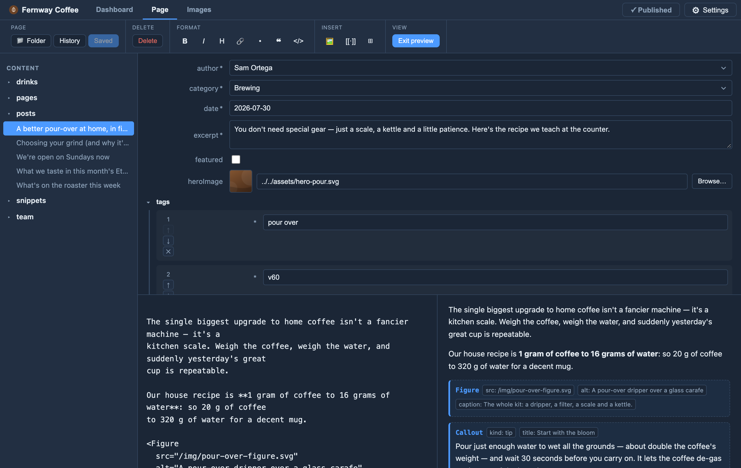Image resolution: width=741 pixels, height=468 pixels.
Task: Insert a table grid
Action: 370,41
